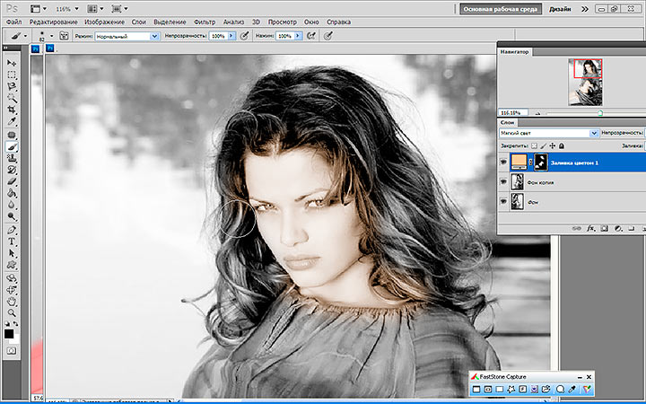Select the Type tool
Image resolution: width=646 pixels, height=404 pixels.
point(12,242)
